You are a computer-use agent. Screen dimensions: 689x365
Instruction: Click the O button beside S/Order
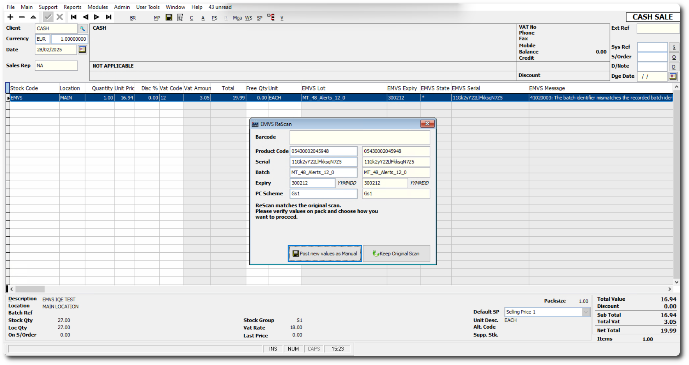pos(674,57)
